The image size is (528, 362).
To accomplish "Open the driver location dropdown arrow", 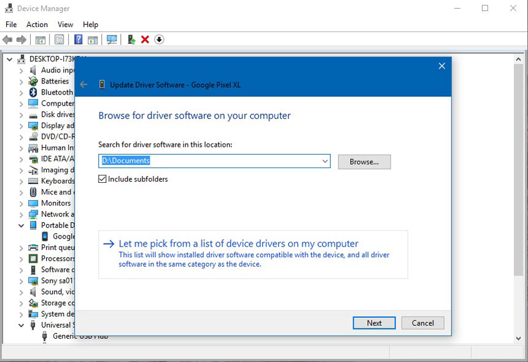I will click(x=325, y=161).
